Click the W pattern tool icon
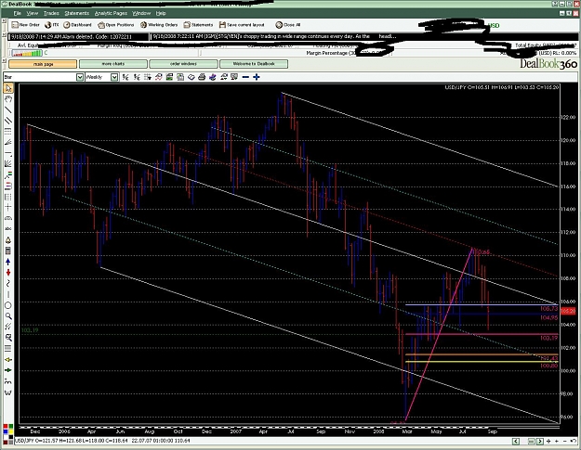The height and width of the screenshot is (450, 581). coord(8,392)
